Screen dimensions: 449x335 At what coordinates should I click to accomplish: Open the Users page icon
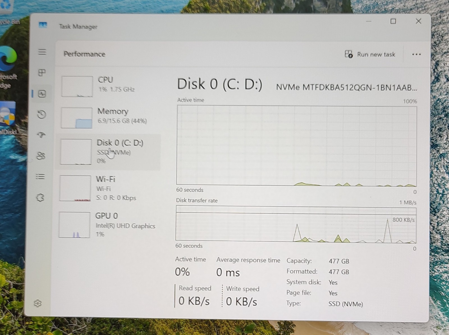pos(41,156)
